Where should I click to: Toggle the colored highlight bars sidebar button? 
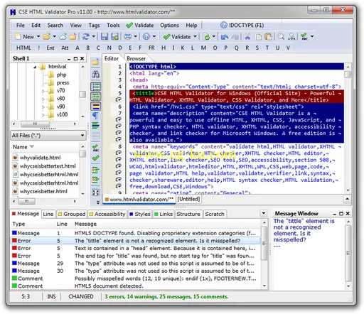[95, 106]
